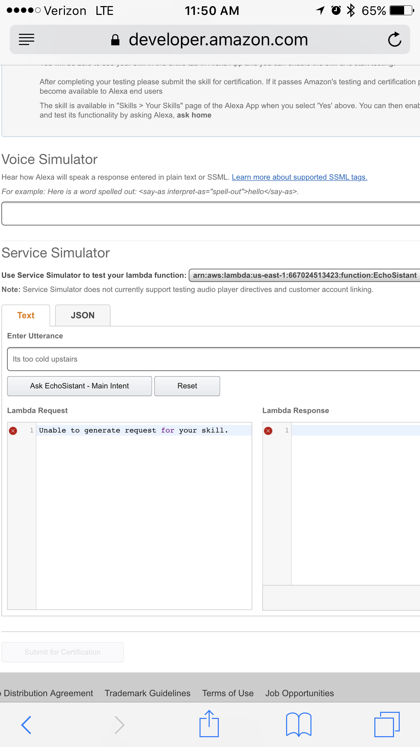The height and width of the screenshot is (747, 420).
Task: Open Learn more about supported SSML tags link
Action: point(300,177)
